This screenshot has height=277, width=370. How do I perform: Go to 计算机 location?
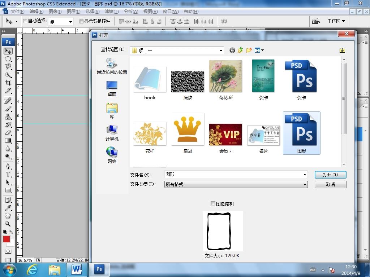coord(112,133)
